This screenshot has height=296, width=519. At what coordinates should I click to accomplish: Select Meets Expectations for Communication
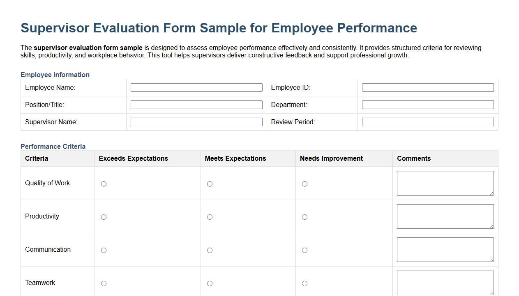click(210, 250)
